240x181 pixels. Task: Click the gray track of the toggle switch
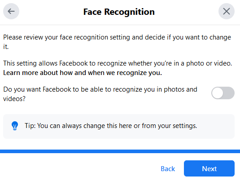coord(229,93)
